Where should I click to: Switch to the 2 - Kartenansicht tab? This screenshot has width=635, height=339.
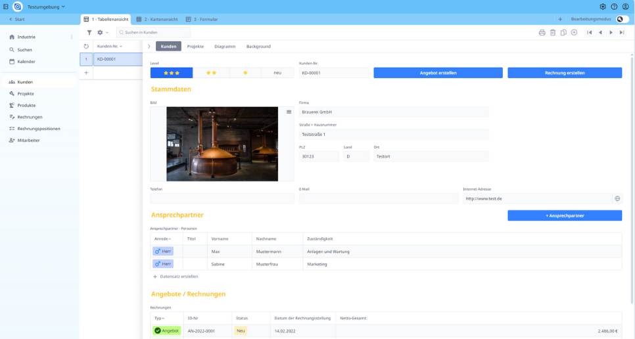point(157,20)
